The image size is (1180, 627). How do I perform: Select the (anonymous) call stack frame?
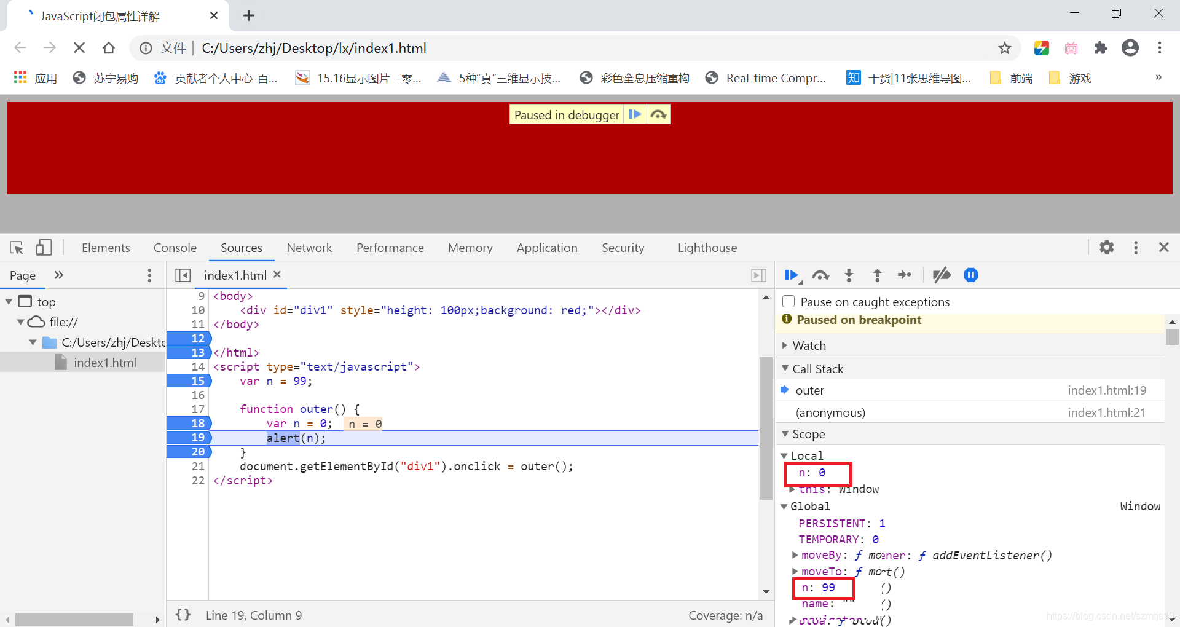971,412
